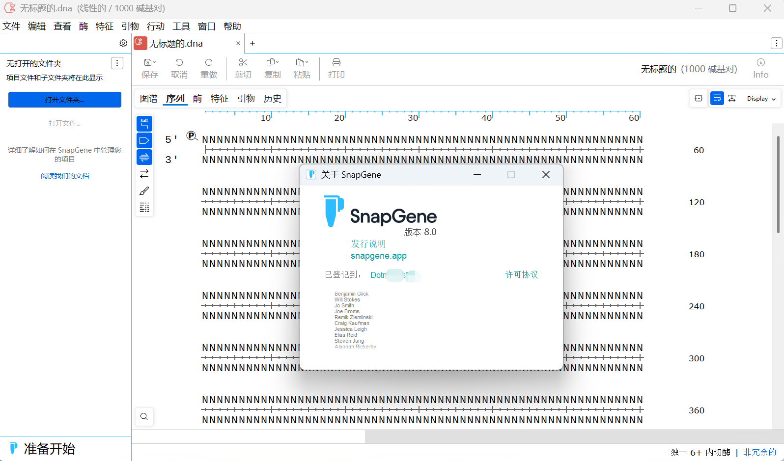Switch to the 酶 enzymes tab
Image resolution: width=784 pixels, height=461 pixels.
tap(197, 99)
